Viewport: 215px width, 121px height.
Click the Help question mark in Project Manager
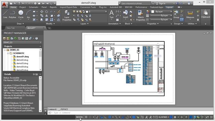(37, 38)
